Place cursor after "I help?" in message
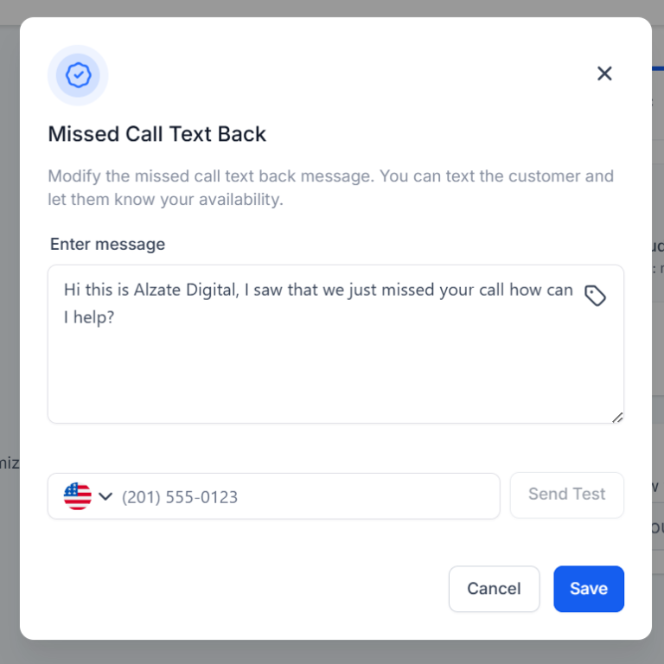Viewport: 664px width, 664px height. (115, 317)
